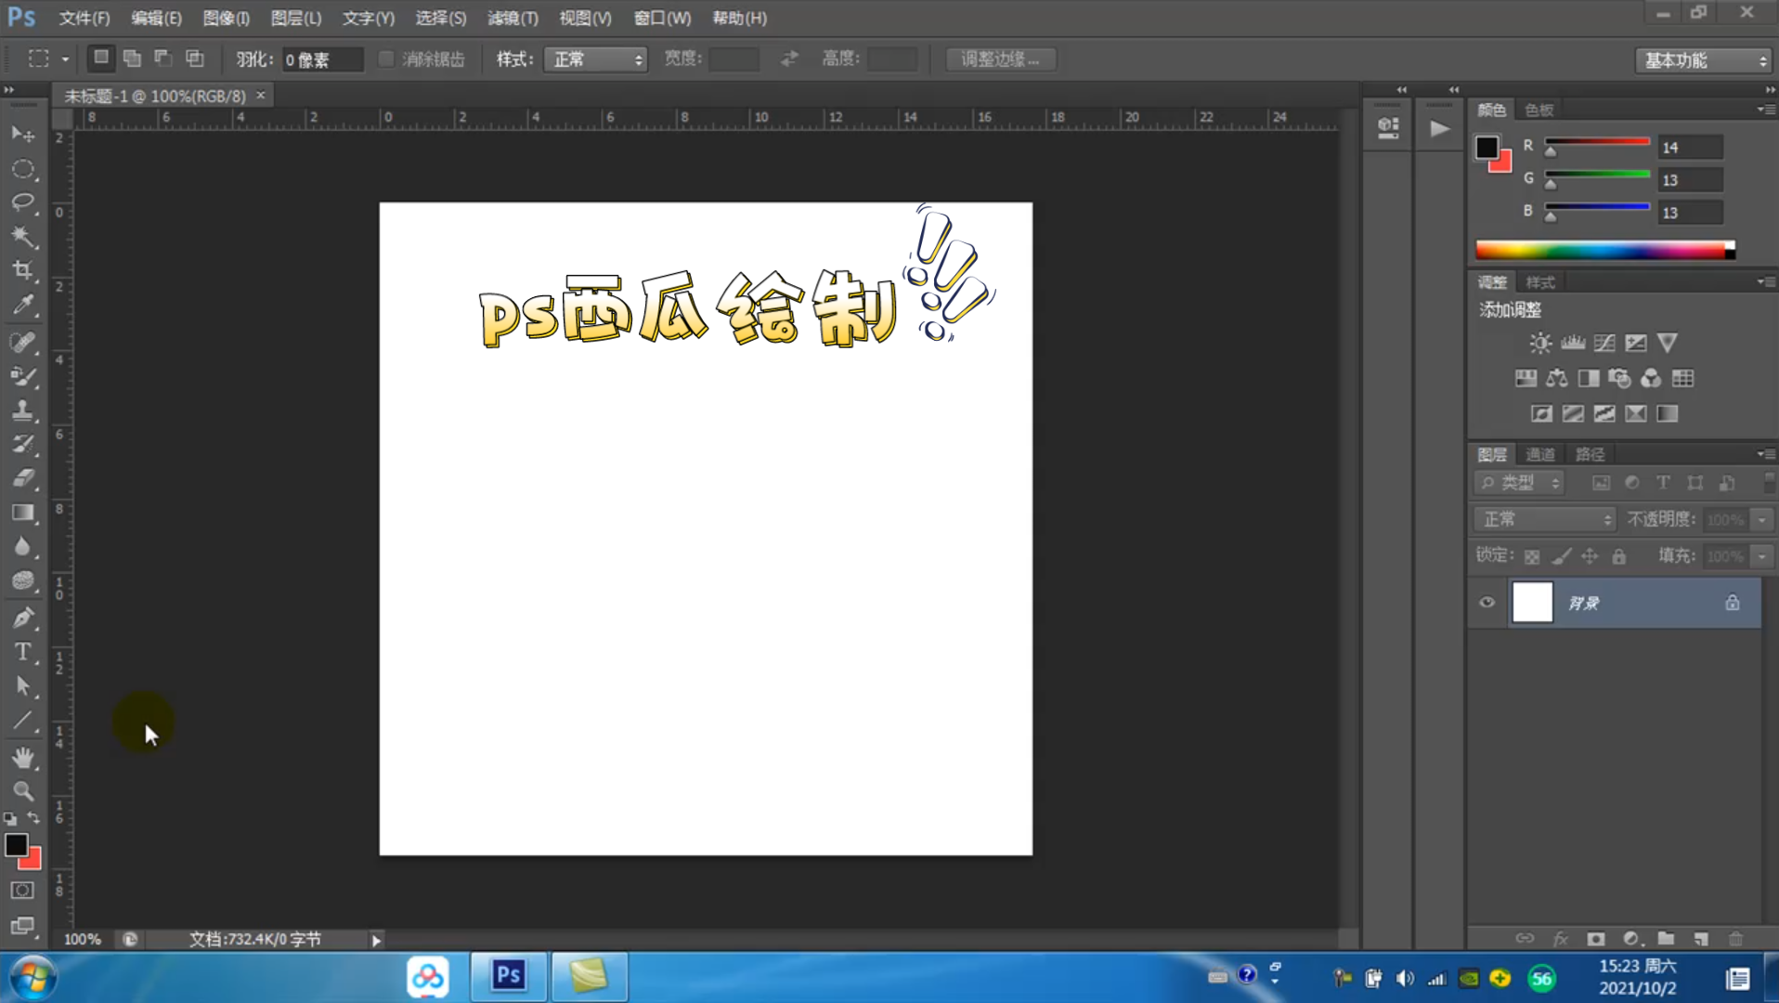The width and height of the screenshot is (1779, 1003).
Task: Open the Windows Start button
Action: tap(34, 977)
